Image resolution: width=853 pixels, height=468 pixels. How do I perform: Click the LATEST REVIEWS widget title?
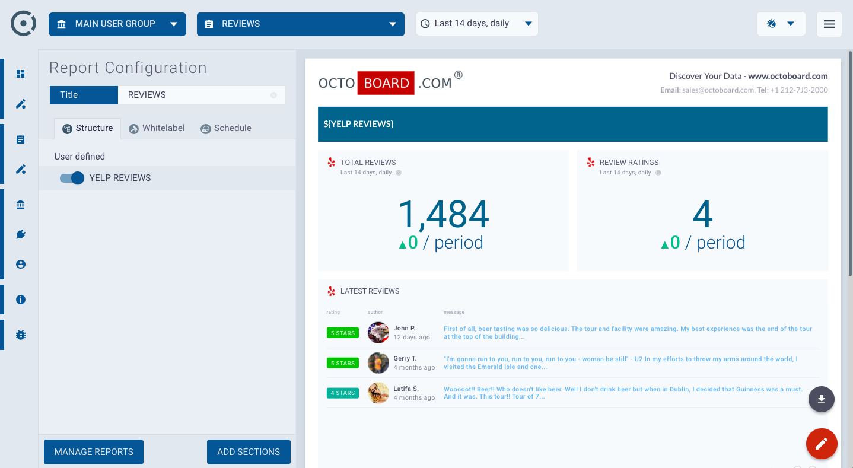tap(370, 291)
